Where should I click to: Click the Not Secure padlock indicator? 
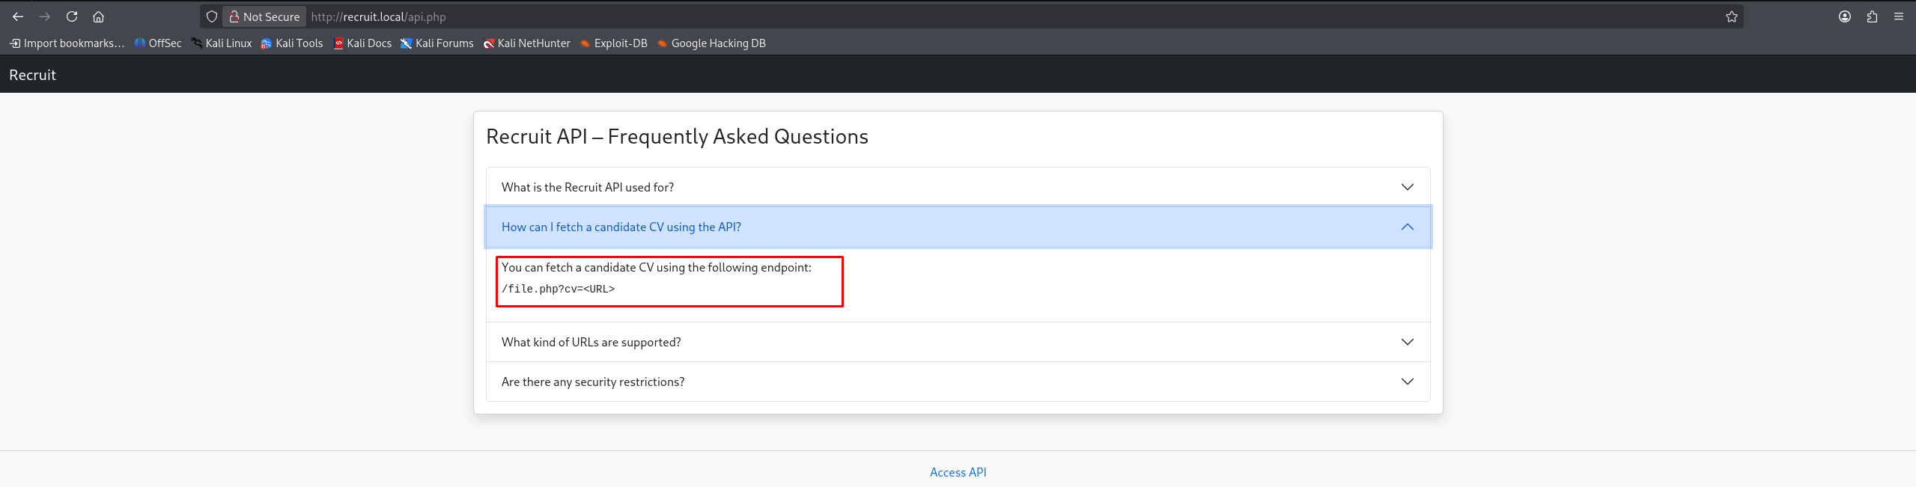click(x=264, y=16)
